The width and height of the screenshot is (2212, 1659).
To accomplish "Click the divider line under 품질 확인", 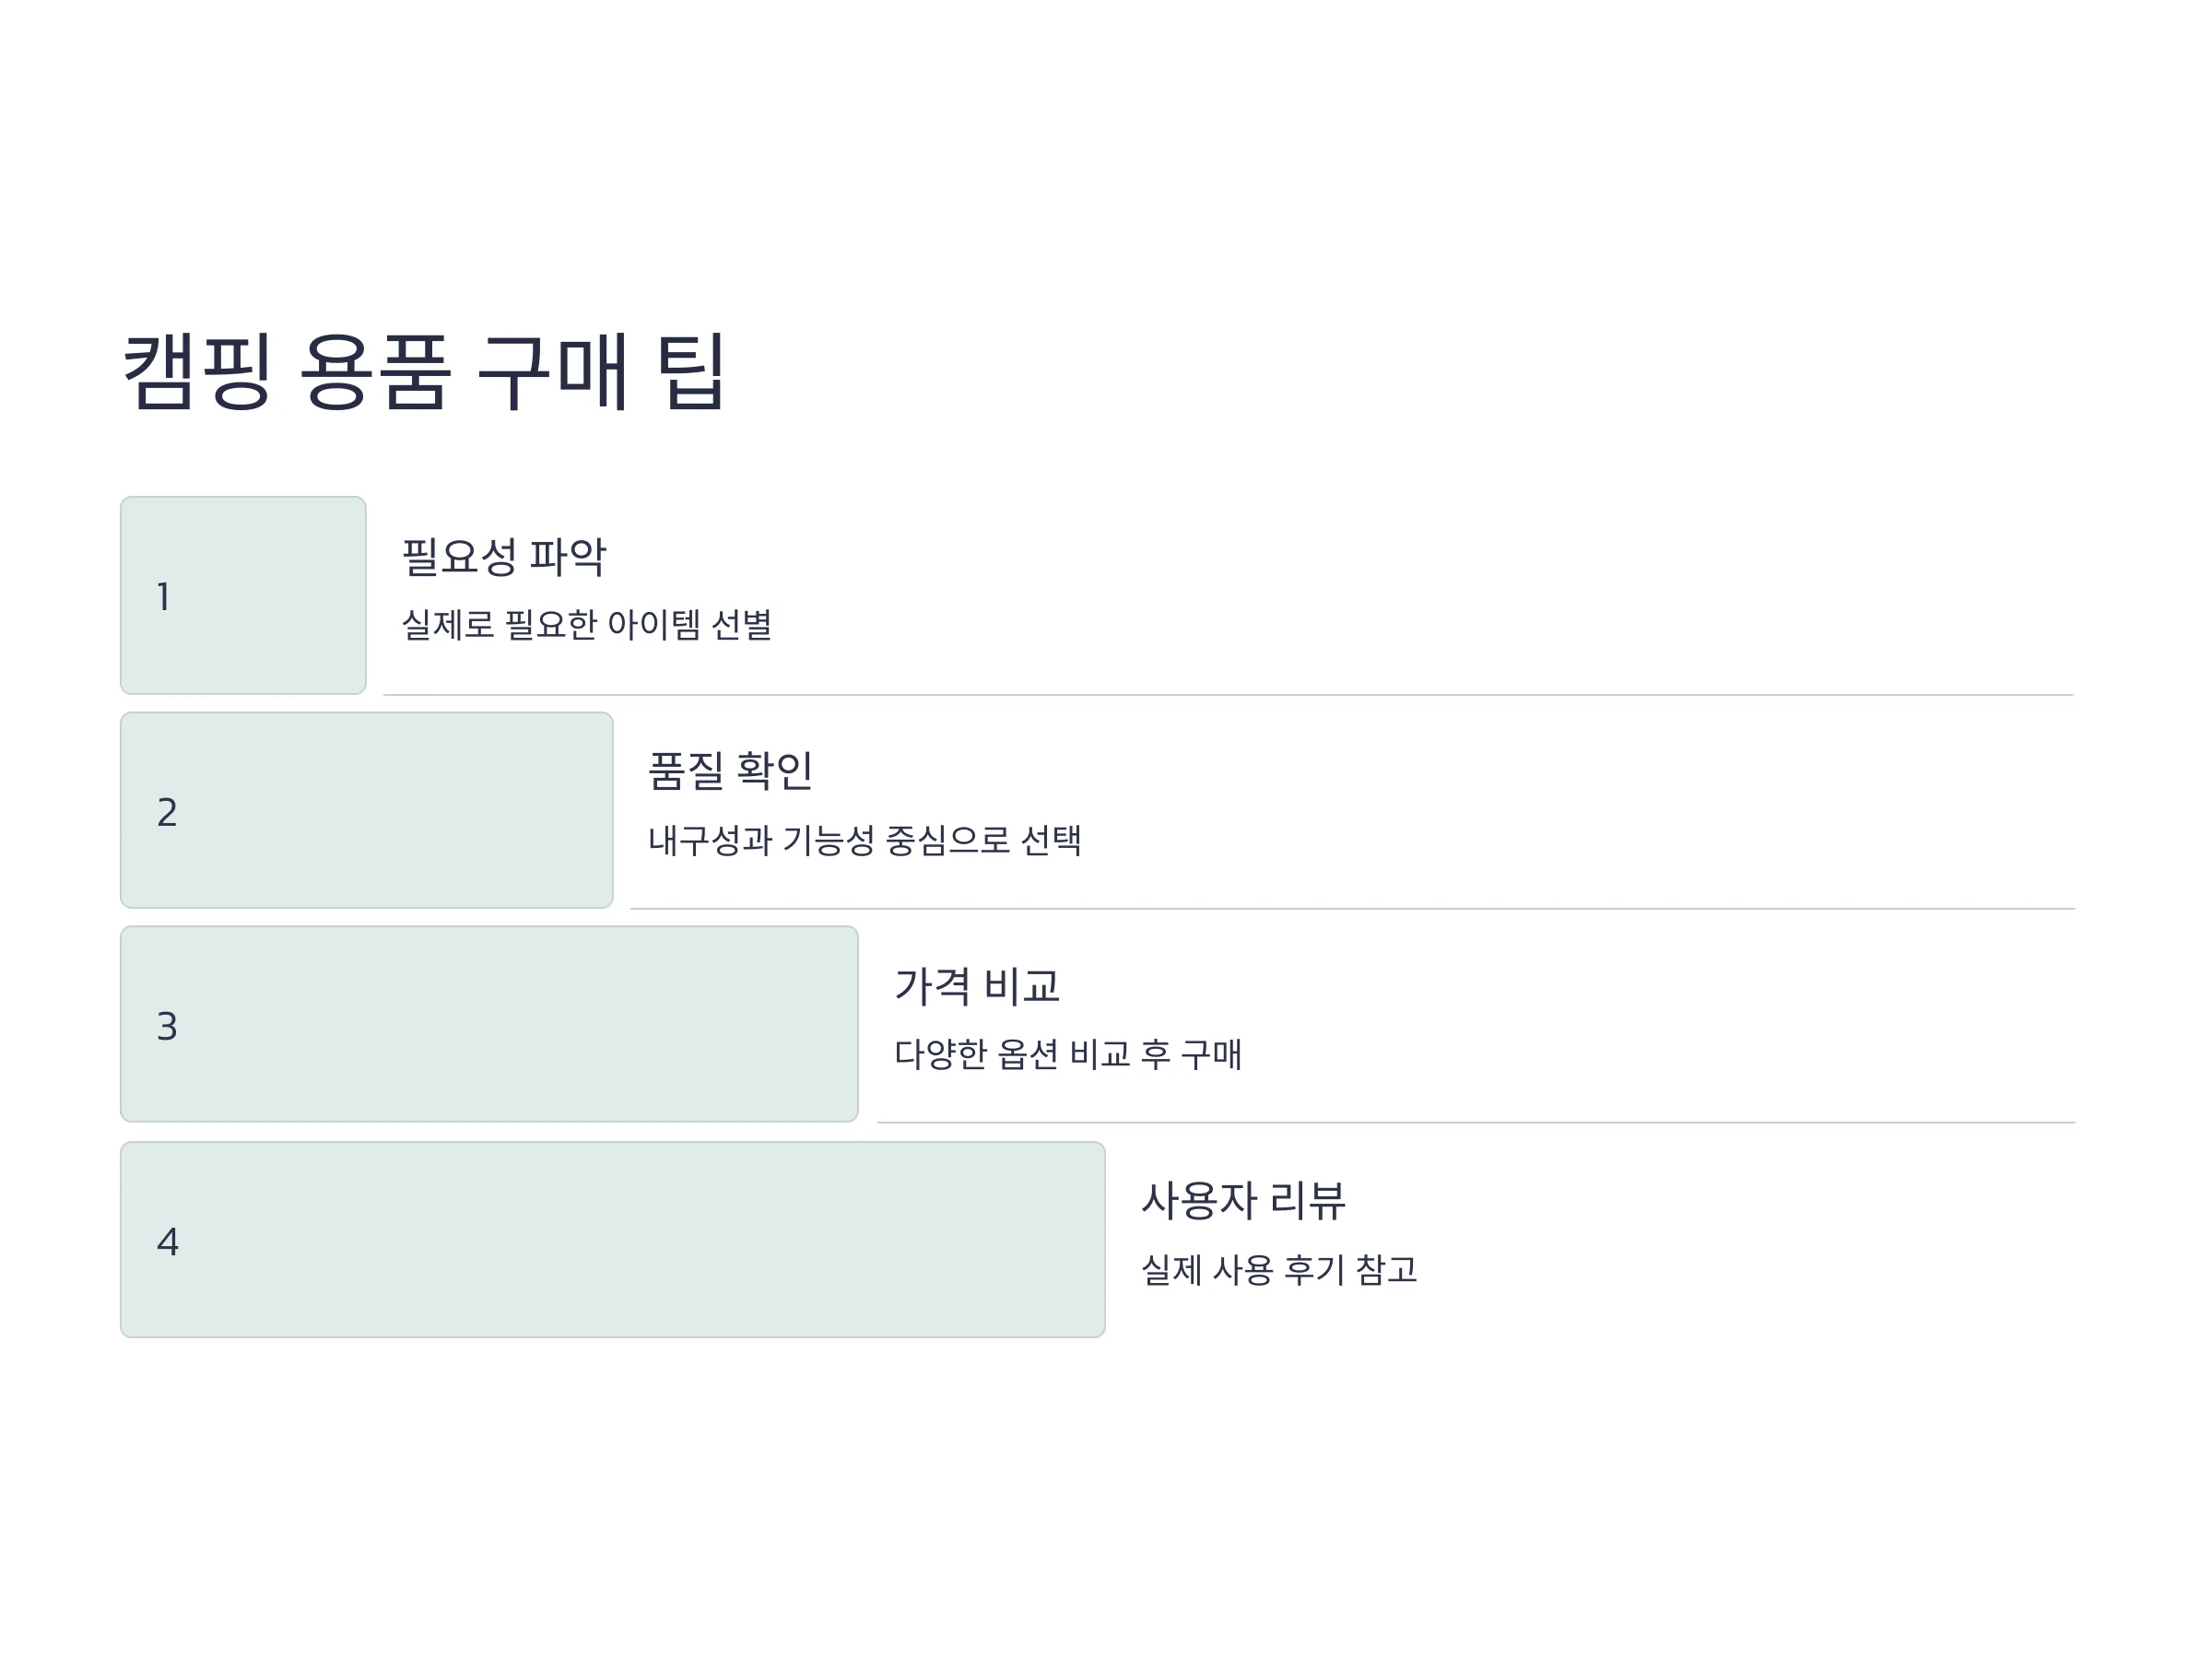I will pyautogui.click(x=1353, y=909).
